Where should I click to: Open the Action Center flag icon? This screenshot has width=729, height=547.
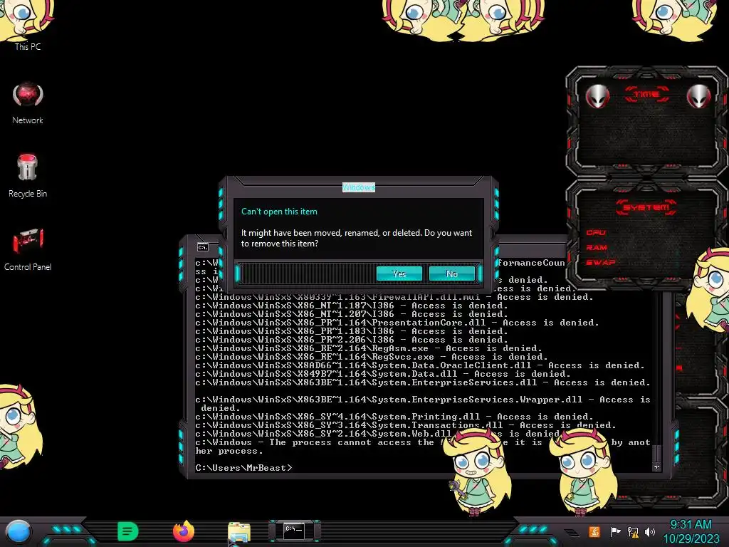pos(615,531)
